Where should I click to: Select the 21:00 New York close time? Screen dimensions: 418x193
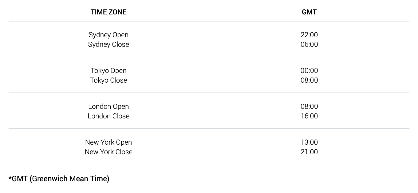point(309,152)
